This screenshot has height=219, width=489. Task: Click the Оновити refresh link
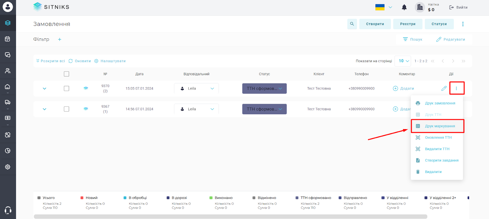(79, 61)
